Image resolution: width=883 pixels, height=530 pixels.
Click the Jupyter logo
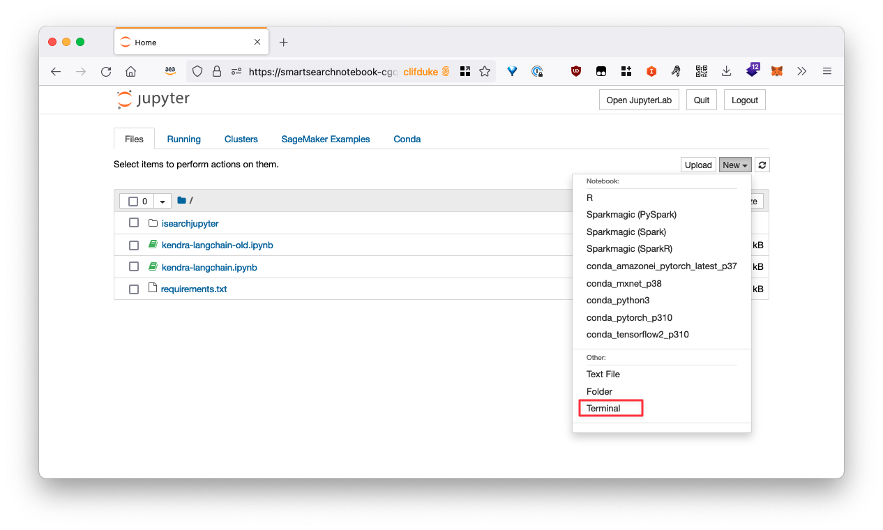(x=153, y=100)
